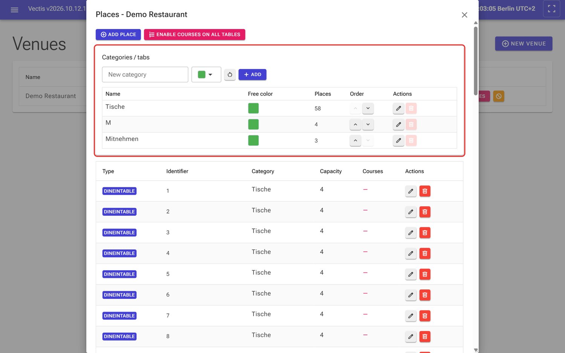Close the Places dialog

coord(464,15)
